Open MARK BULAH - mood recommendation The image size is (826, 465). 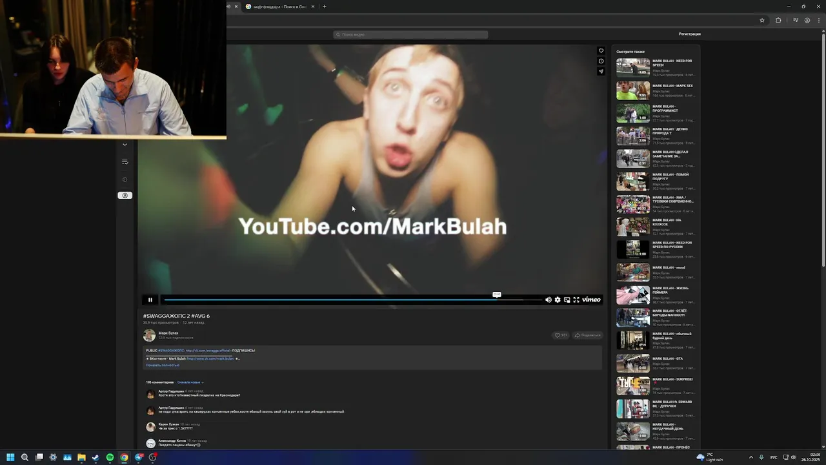[655, 272]
